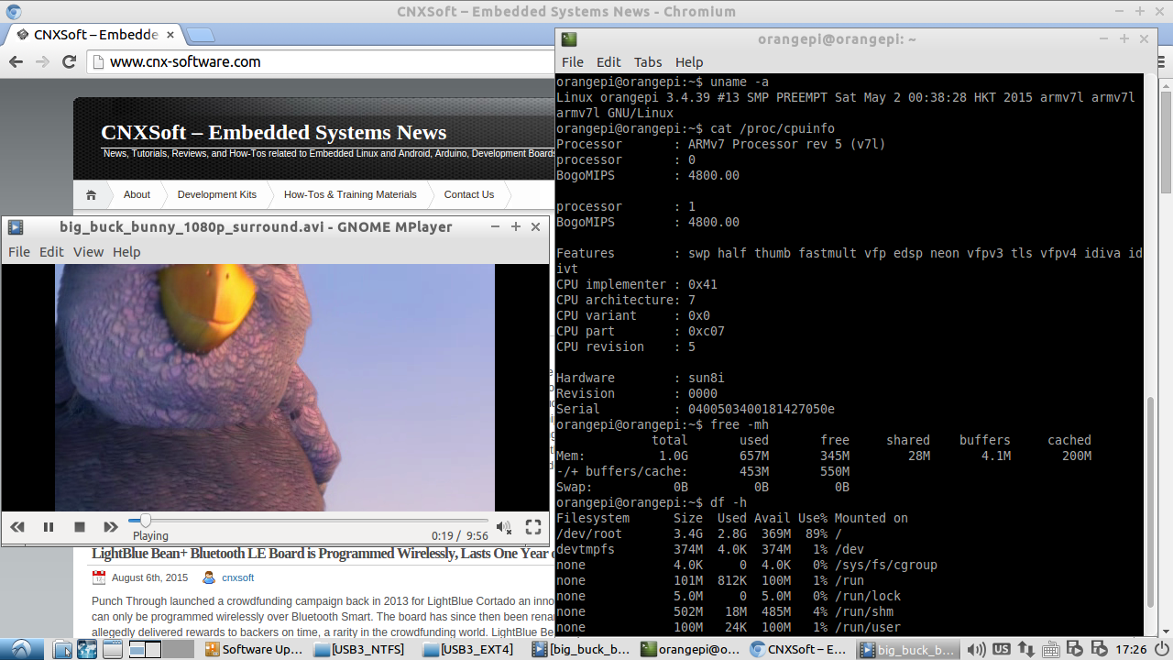The image size is (1173, 660).
Task: Click the GNOME MPlayer title bar icon
Action: 16,226
